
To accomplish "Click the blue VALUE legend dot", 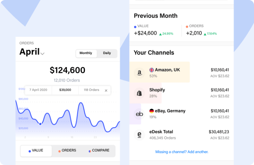I will pos(135,27).
